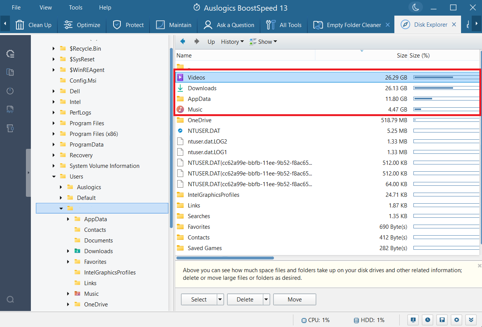The height and width of the screenshot is (327, 482).
Task: Click the Move button
Action: (x=295, y=300)
